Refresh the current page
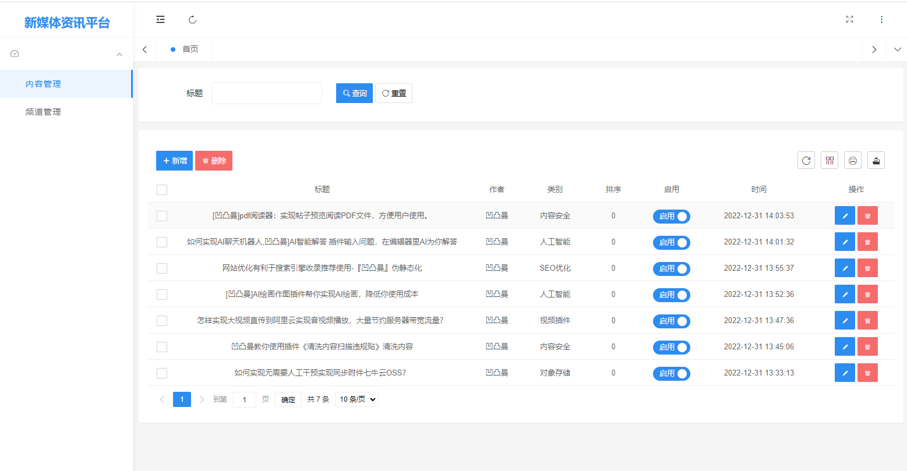Viewport: 907px width, 471px height. click(192, 19)
